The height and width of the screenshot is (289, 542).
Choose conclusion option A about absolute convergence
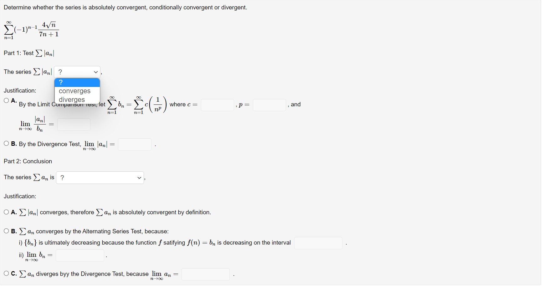[6, 212]
